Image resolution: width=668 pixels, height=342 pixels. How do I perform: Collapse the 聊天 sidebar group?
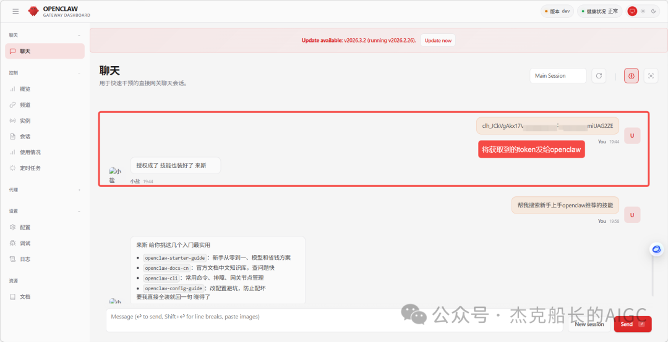point(79,35)
